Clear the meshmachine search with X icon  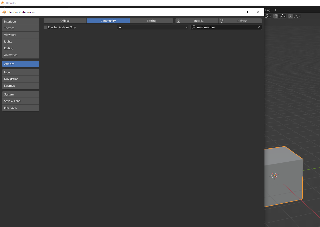click(x=259, y=27)
